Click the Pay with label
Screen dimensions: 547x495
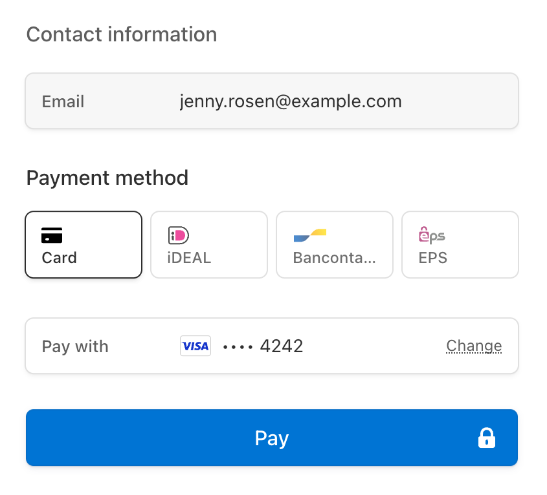pyautogui.click(x=75, y=346)
